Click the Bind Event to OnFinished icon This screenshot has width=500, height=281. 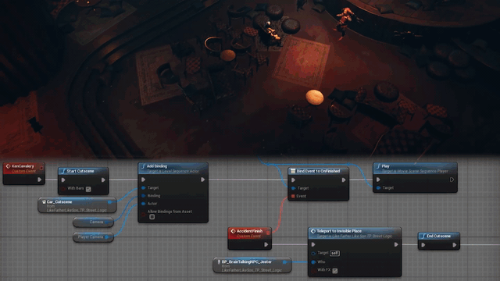[x=293, y=171]
